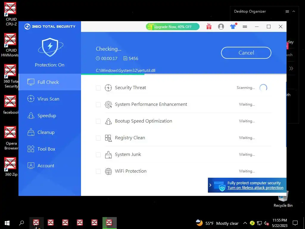This screenshot has height=229, width=305.
Task: Click the Bootup Speed Optimization rocket icon
Action: tap(108, 121)
